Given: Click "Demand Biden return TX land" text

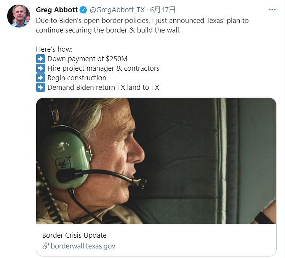Looking at the screenshot, I should tap(94, 87).
